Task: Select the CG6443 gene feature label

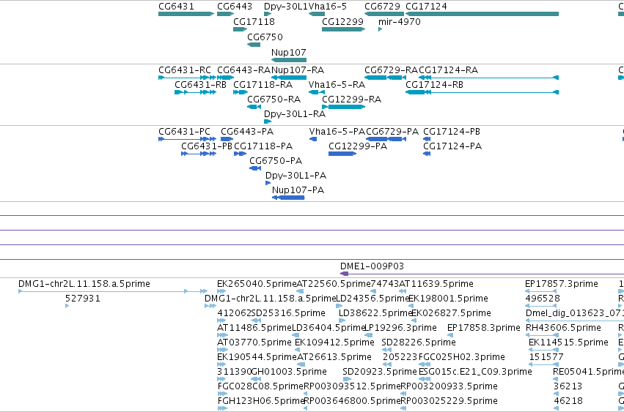Action: [x=235, y=7]
